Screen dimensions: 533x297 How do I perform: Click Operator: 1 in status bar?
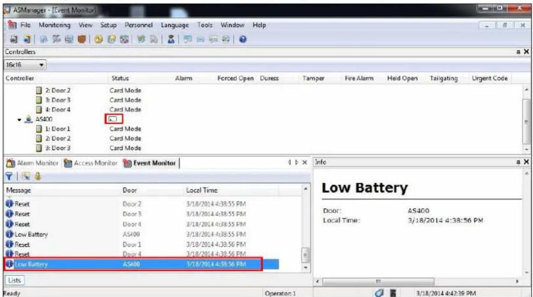(x=280, y=293)
